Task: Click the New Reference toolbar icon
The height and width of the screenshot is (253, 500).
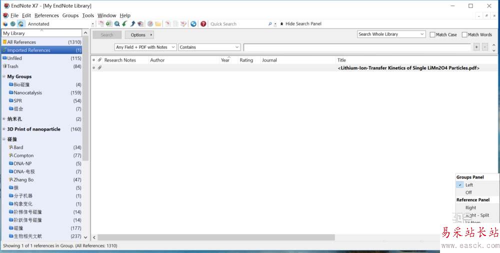Action: (x=109, y=24)
